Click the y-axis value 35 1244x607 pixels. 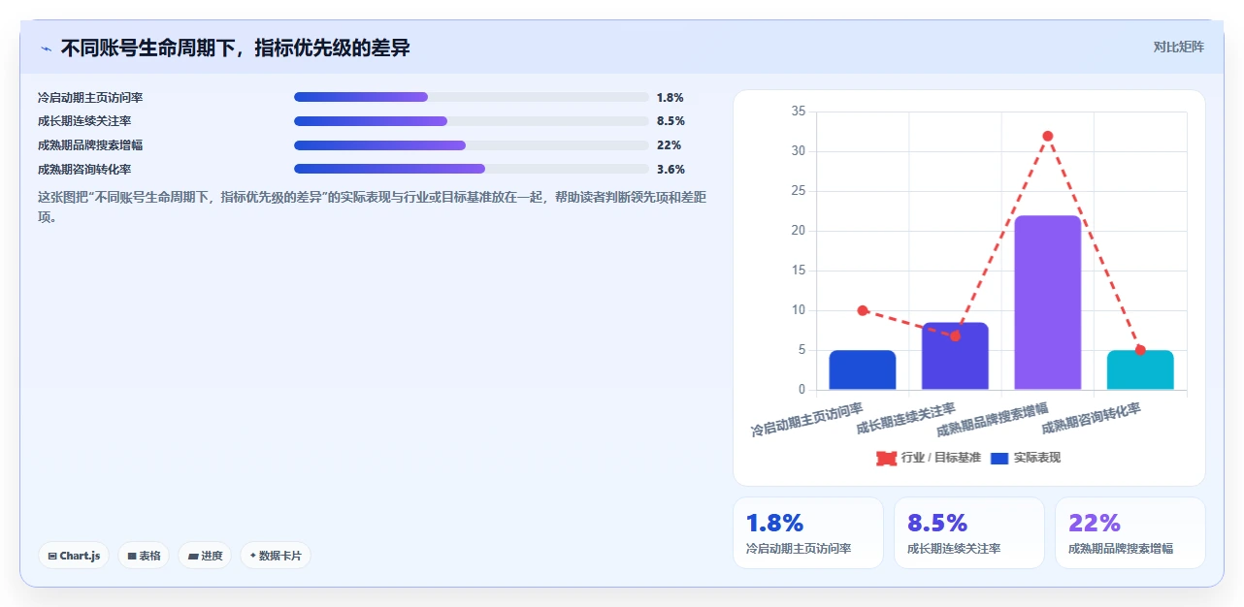(x=799, y=112)
